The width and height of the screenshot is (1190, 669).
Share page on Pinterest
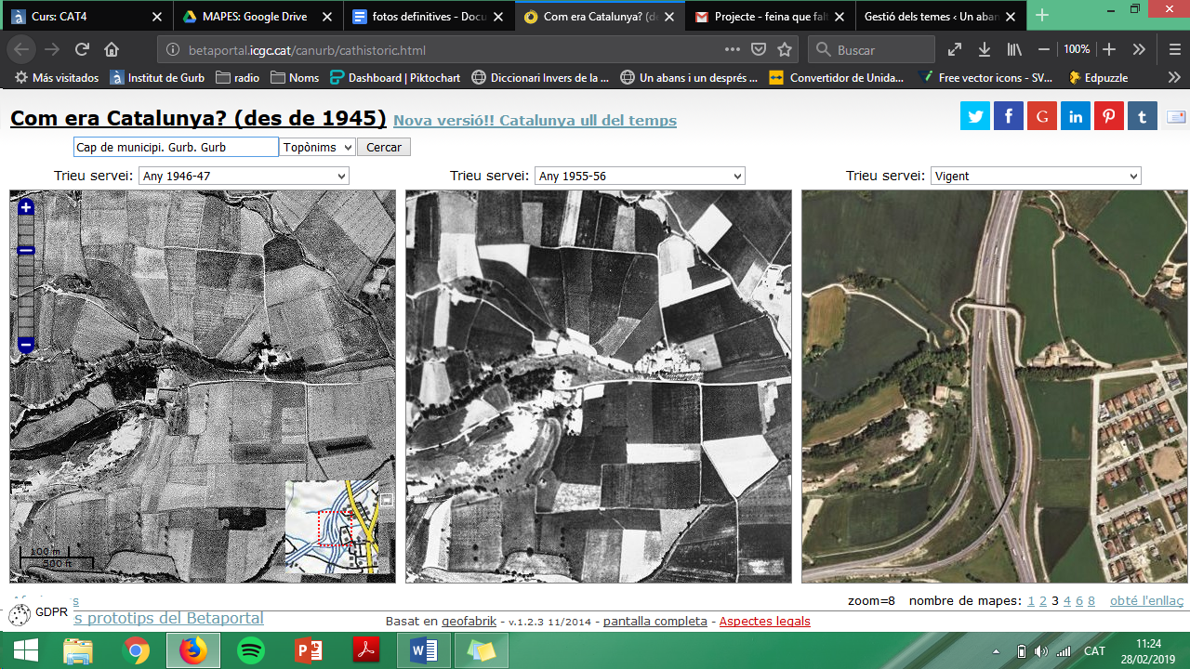point(1109,116)
